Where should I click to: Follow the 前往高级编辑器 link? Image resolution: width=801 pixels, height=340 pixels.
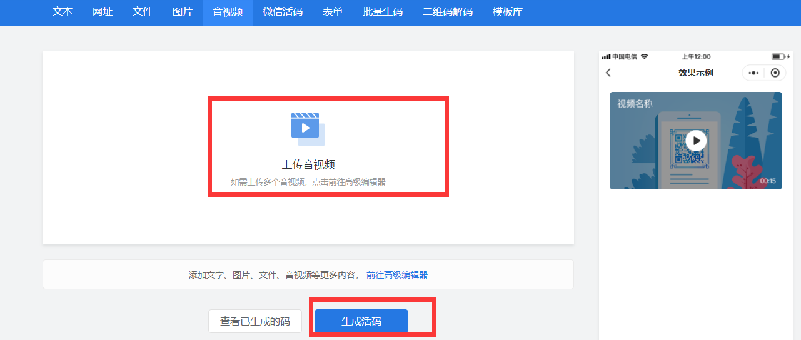click(x=397, y=275)
